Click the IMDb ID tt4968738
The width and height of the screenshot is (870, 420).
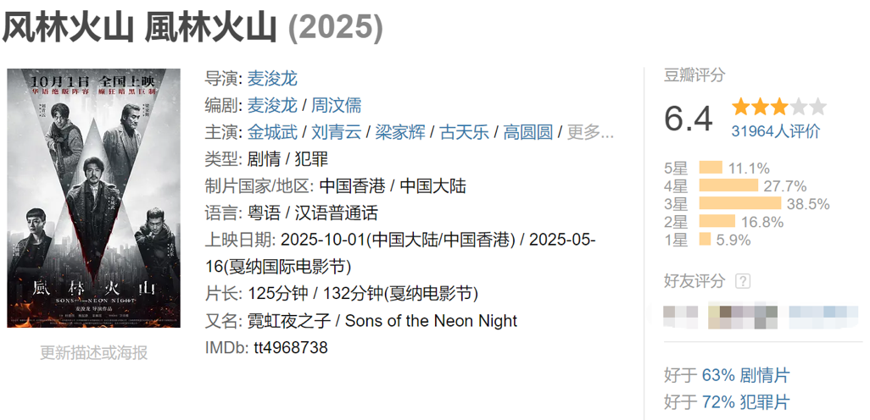(x=290, y=348)
